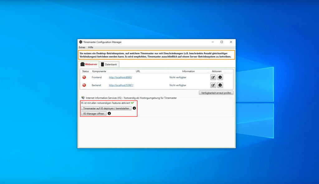Image resolution: width=319 pixels, height=184 pixels.
Task: Click the green IIS activated checkmark
Action: click(x=132, y=103)
